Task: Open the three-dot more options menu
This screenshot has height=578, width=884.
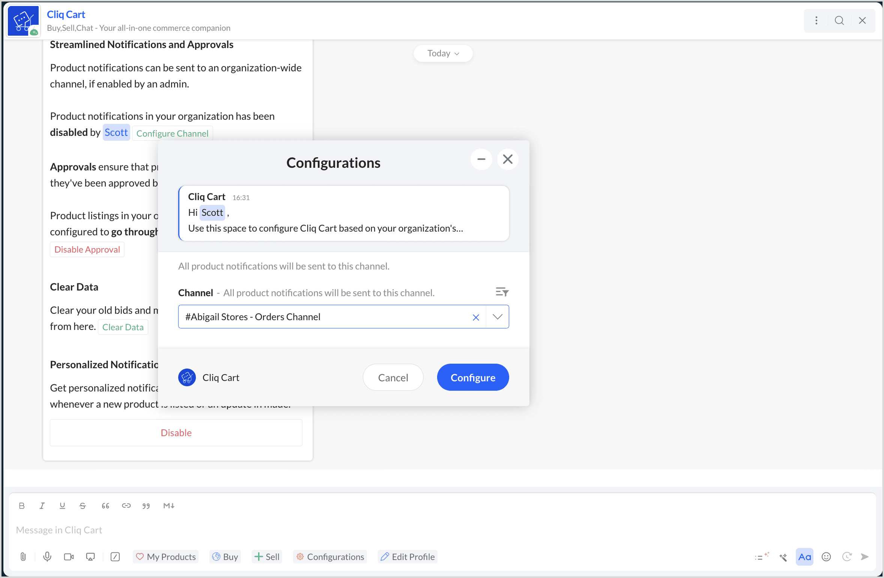Action: 816,20
